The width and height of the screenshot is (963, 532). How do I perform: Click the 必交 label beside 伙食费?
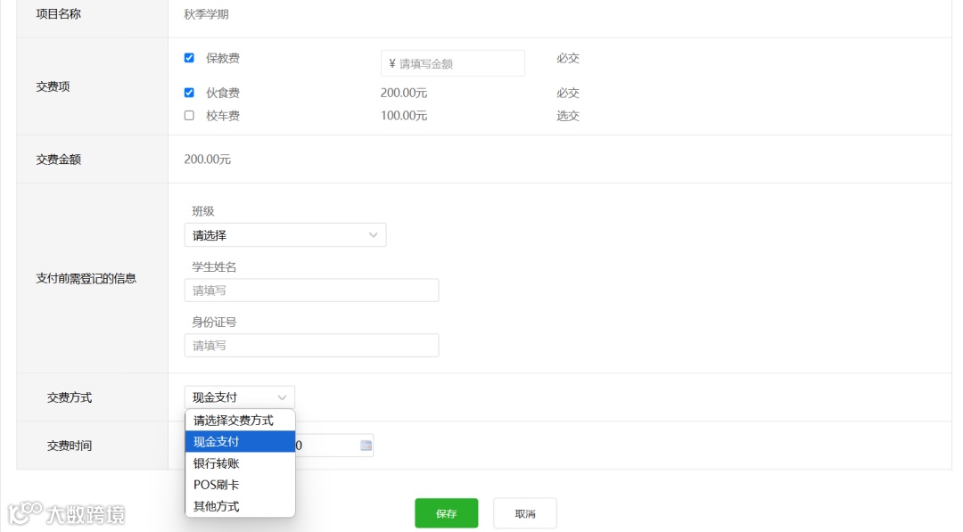coord(568,93)
